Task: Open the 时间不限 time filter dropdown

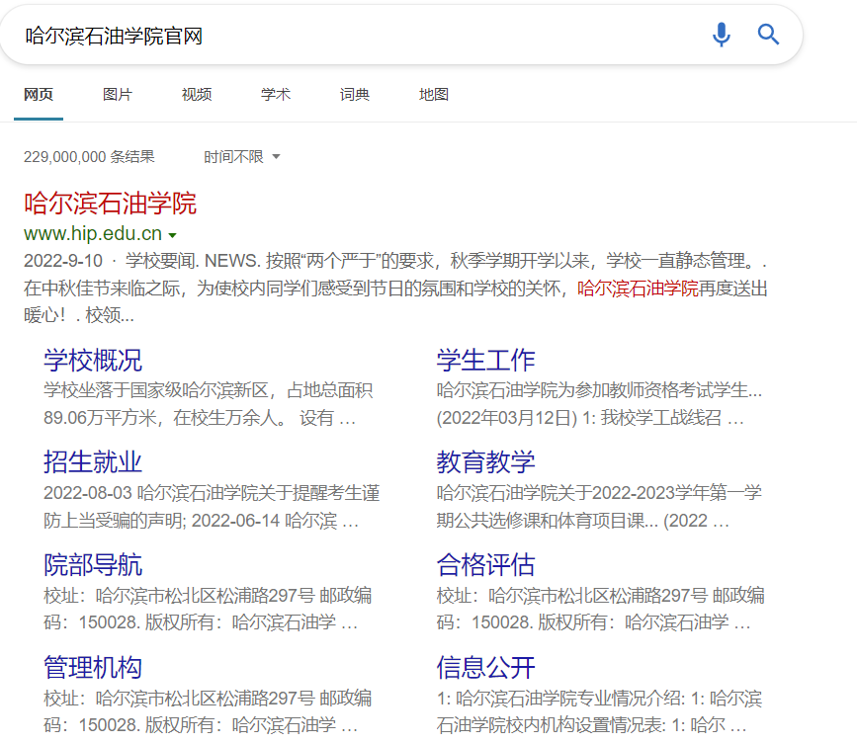Action: click(x=241, y=157)
